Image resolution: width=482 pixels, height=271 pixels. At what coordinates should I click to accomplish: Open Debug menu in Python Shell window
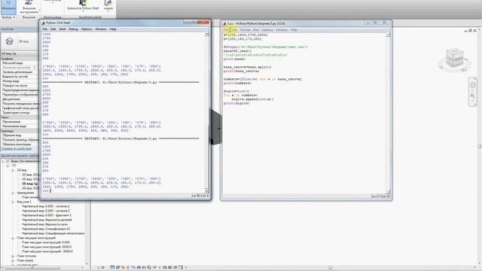(x=73, y=29)
